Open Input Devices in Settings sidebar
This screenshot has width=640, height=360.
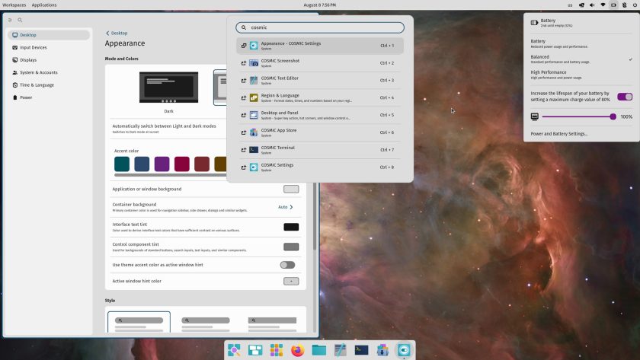click(x=49, y=47)
